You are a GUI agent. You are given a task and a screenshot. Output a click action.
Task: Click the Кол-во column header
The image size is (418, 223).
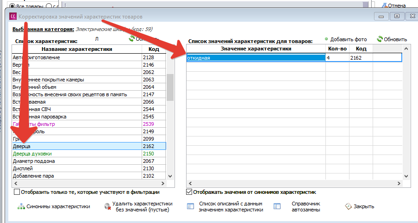coord(337,49)
